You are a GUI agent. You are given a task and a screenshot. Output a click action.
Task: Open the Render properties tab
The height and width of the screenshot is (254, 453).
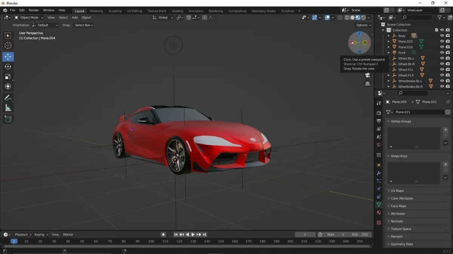pos(379,113)
